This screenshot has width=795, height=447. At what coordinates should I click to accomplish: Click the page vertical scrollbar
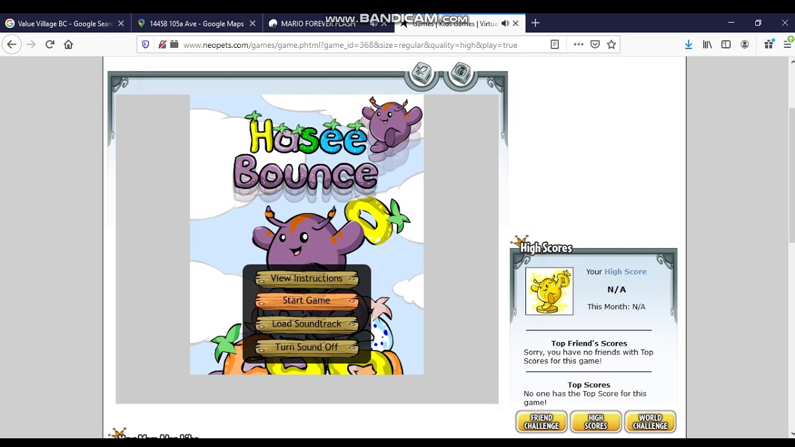coord(791,246)
